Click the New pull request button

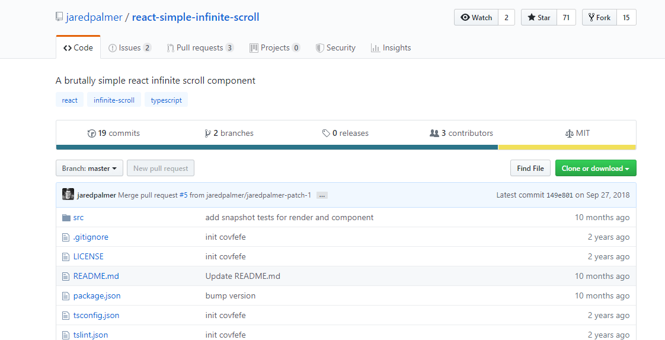(x=161, y=168)
